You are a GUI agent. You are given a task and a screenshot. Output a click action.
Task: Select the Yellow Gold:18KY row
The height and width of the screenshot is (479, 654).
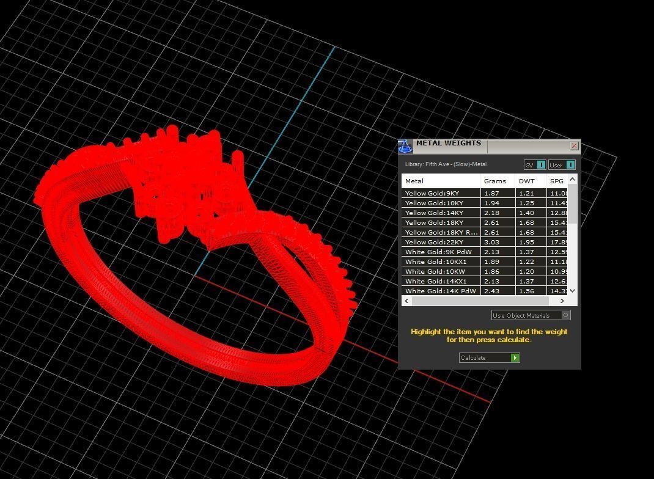485,222
